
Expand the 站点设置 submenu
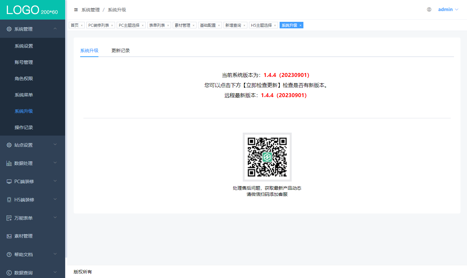(55, 144)
